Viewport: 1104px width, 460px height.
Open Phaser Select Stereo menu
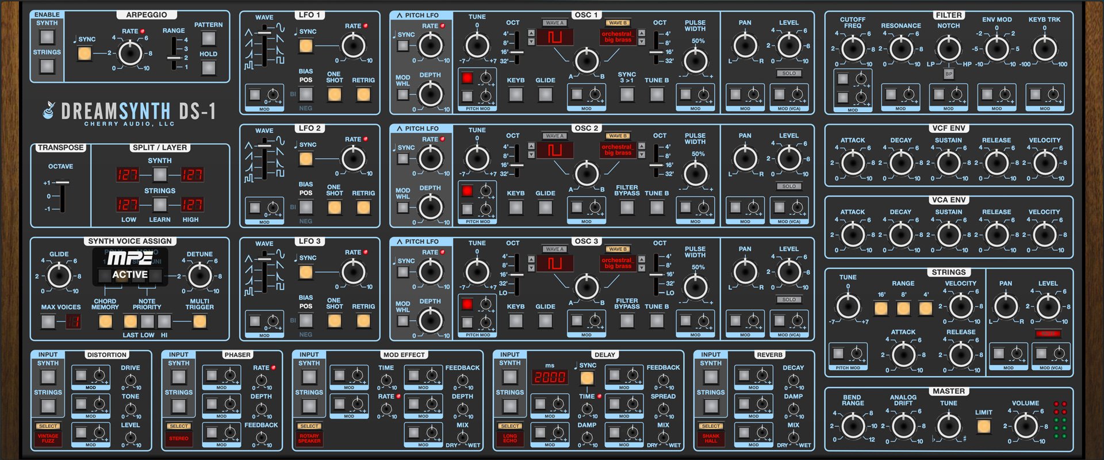tap(179, 438)
